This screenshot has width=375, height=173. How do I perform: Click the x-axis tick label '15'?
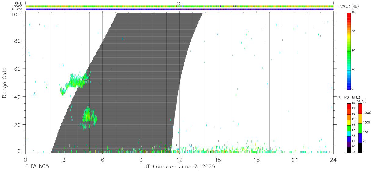click(x=218, y=160)
